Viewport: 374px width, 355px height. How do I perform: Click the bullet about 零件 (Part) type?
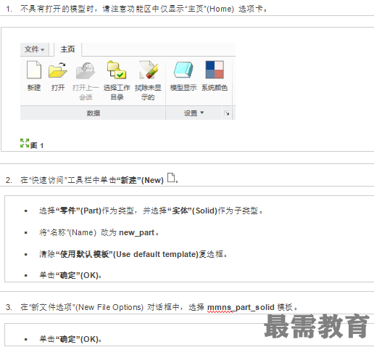[x=151, y=211]
